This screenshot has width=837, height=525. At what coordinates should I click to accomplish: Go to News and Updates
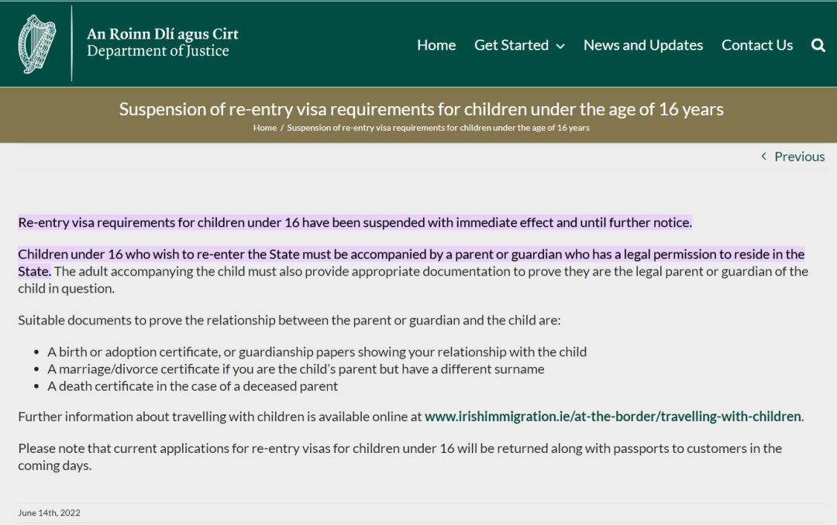(643, 45)
